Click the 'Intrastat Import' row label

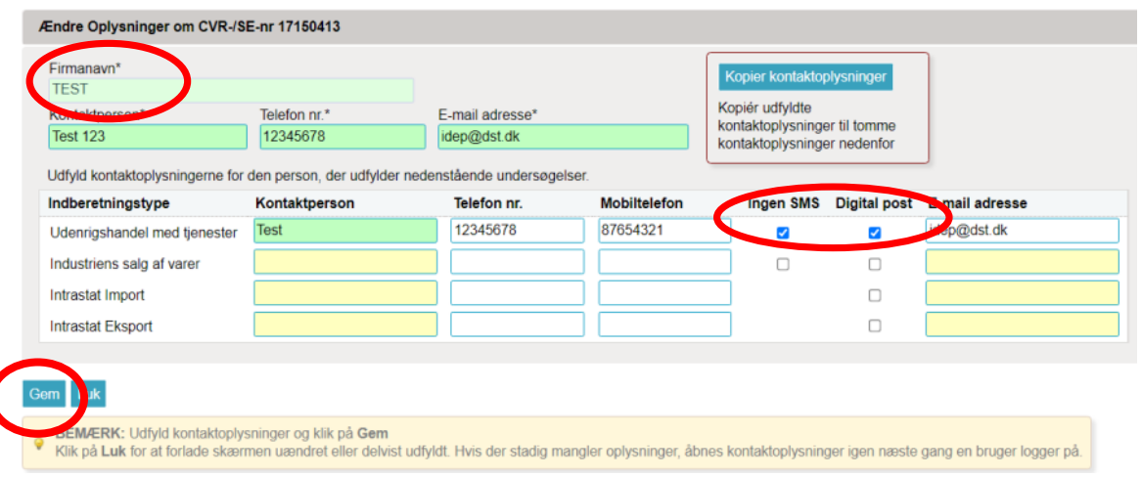[97, 295]
